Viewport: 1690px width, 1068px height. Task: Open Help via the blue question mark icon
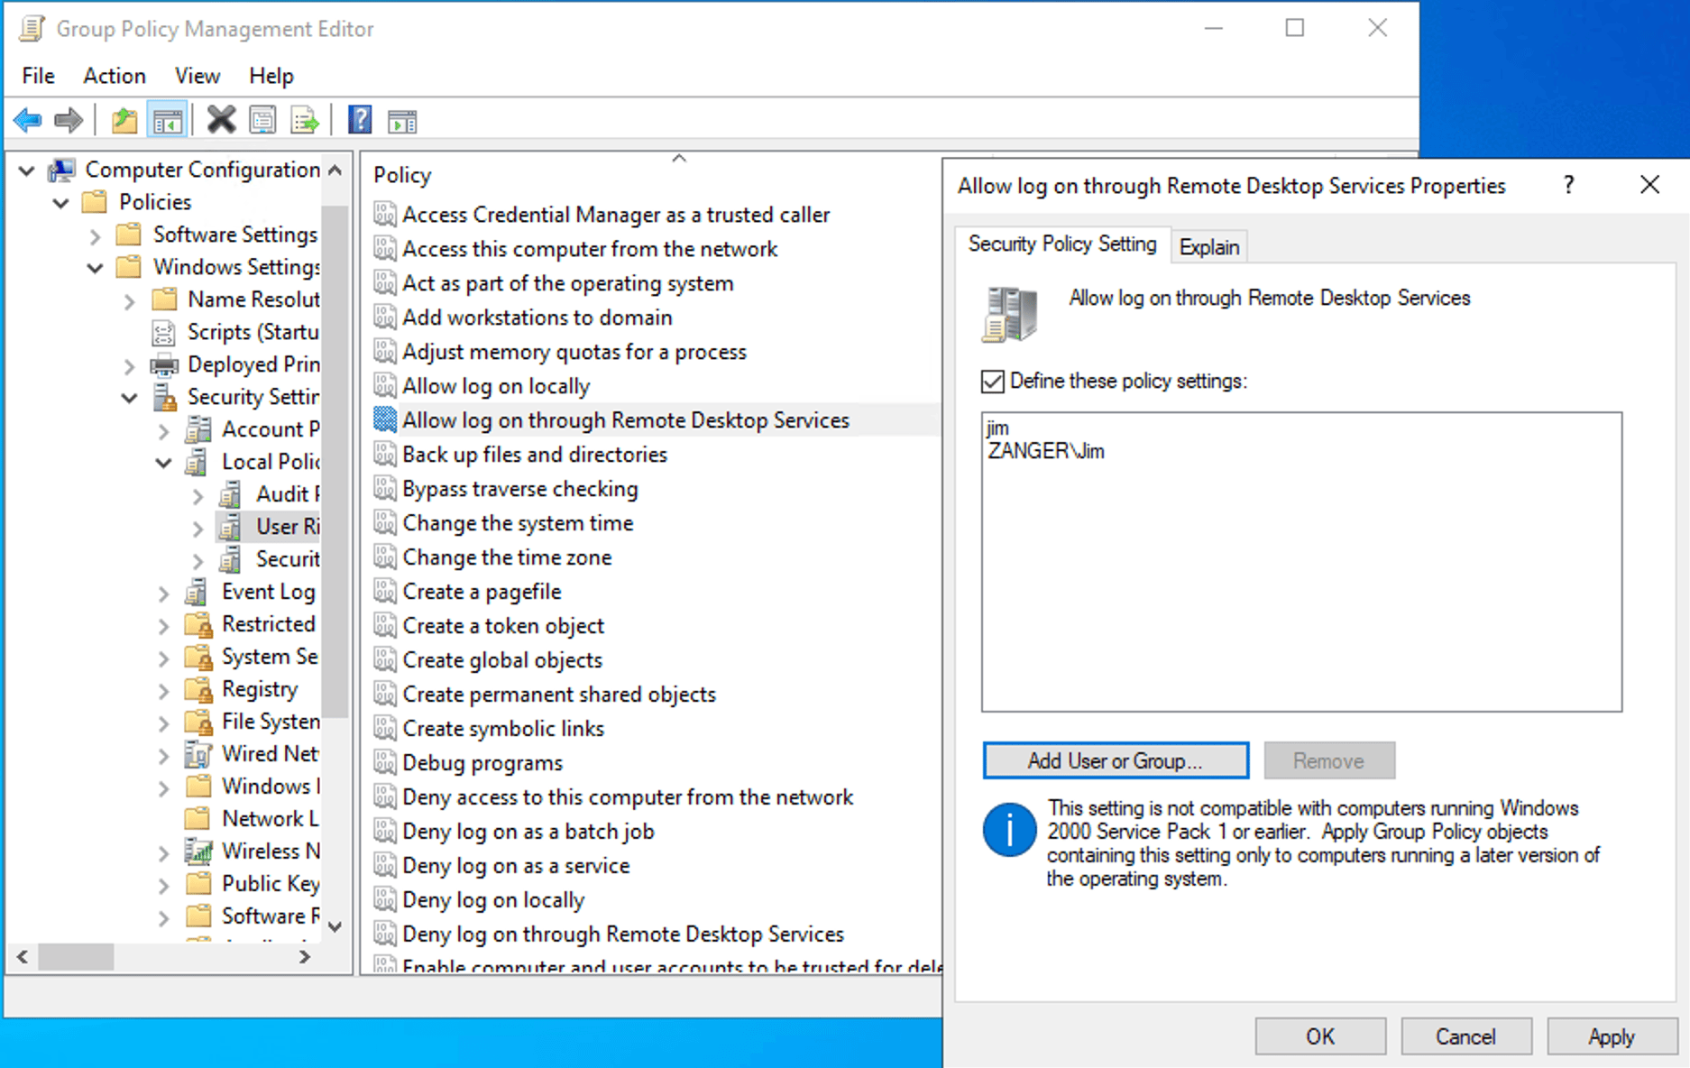(359, 119)
